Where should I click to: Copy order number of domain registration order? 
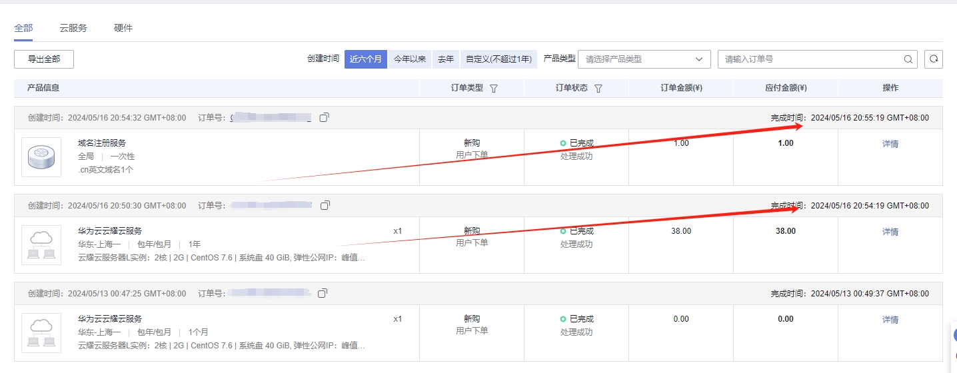[x=324, y=118]
